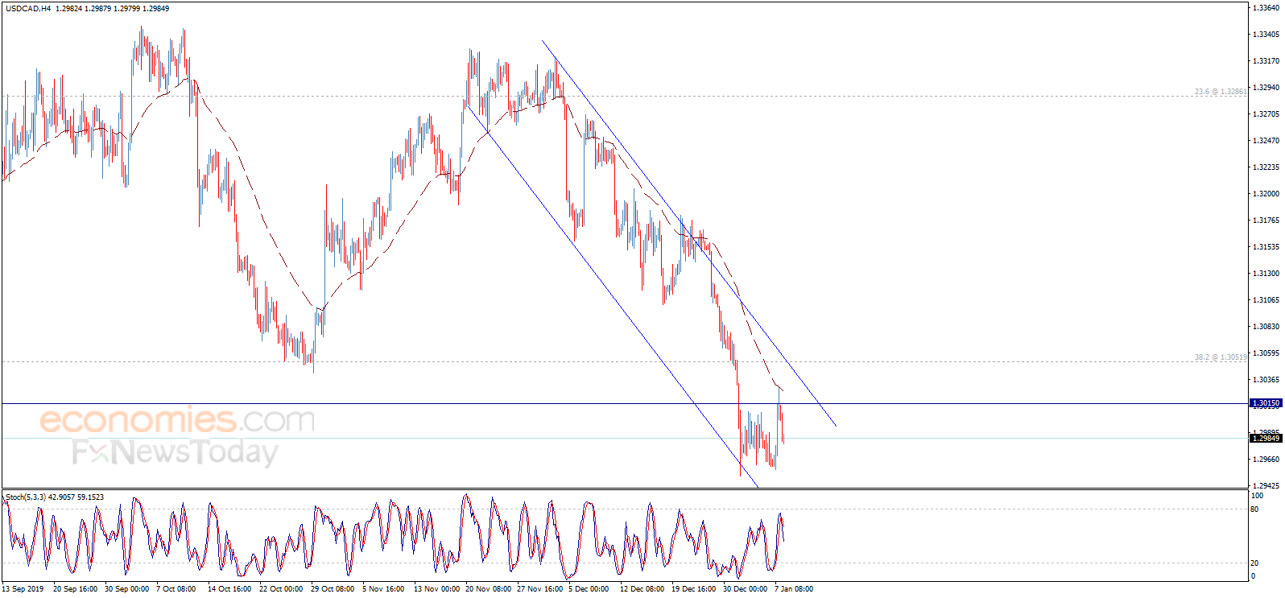1285x598 pixels.
Task: Click the 1.32235 price axis label
Action: point(1266,167)
